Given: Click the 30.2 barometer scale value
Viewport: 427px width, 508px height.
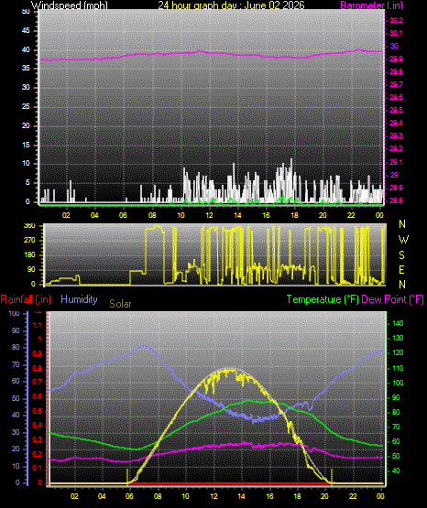Looking at the screenshot, I should (x=396, y=20).
